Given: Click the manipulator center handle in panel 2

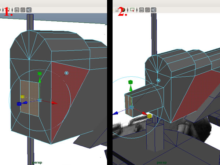Looking at the screenshot, I should coord(132,107).
